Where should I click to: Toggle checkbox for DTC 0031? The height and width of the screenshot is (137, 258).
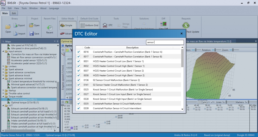click(x=79, y=61)
